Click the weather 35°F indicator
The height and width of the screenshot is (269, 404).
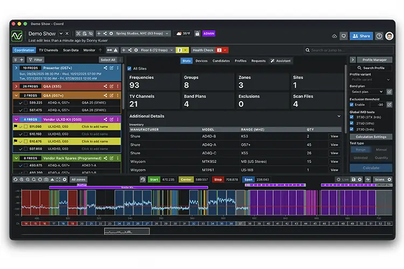point(183,33)
